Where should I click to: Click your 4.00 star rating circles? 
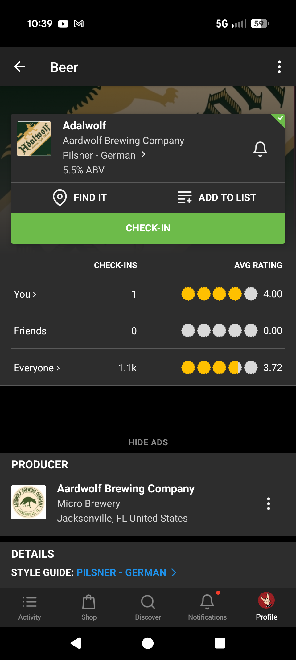point(219,294)
